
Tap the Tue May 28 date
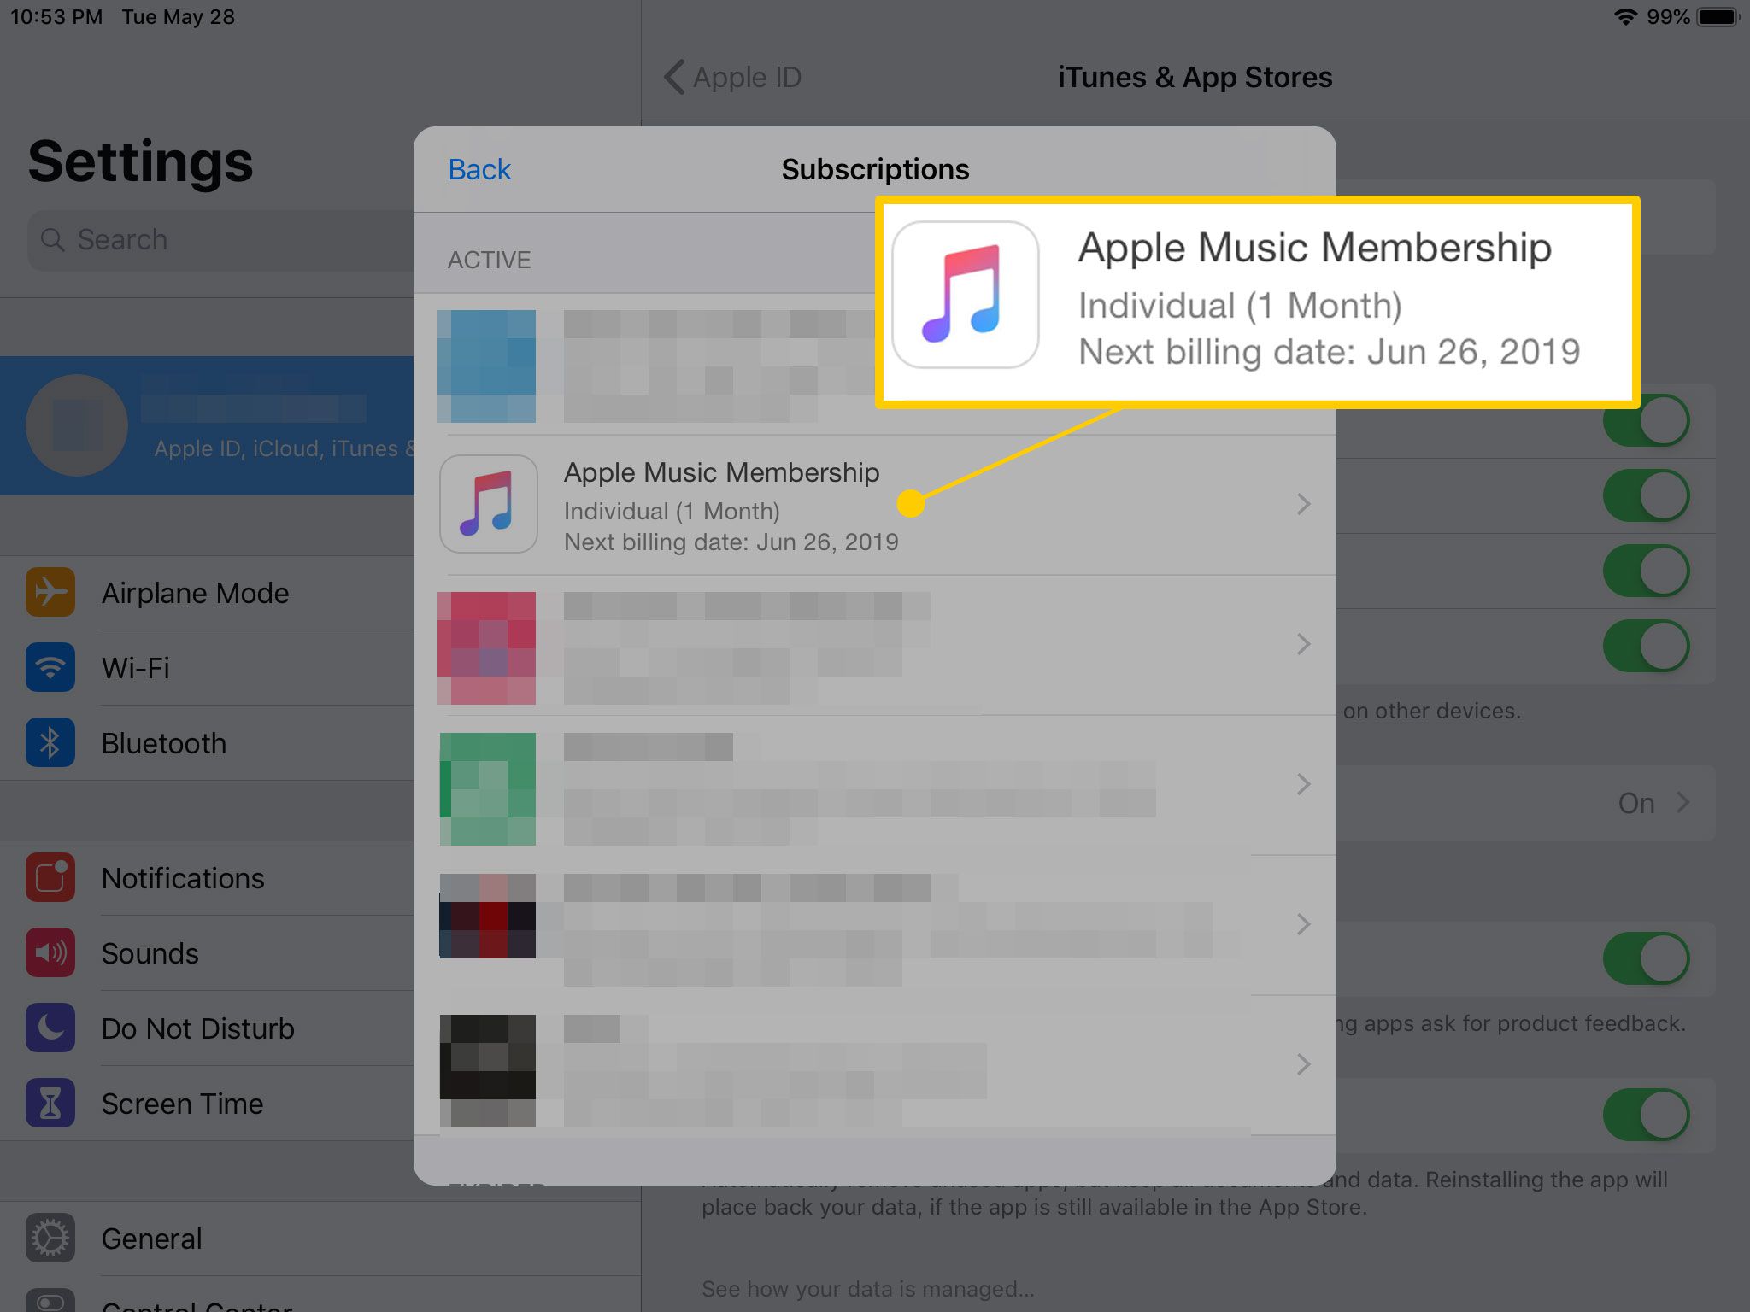click(x=178, y=17)
